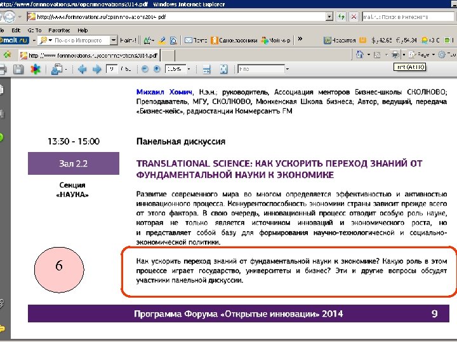Click the Mail.ru toolbar search field

74,41
